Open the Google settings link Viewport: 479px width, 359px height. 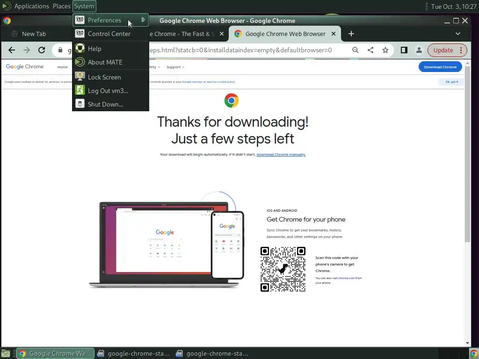pos(192,82)
